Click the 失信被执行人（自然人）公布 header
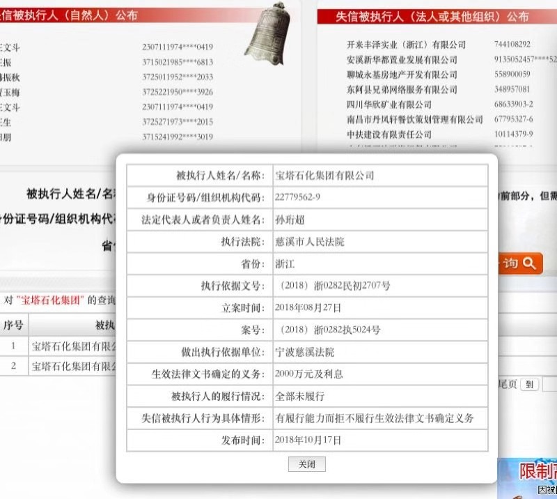Image resolution: width=557 pixels, height=499 pixels. coord(68,15)
